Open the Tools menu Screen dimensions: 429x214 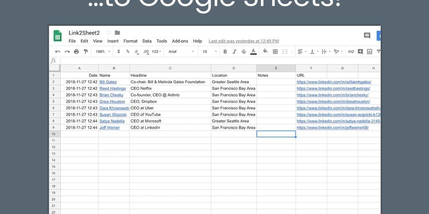(162, 41)
